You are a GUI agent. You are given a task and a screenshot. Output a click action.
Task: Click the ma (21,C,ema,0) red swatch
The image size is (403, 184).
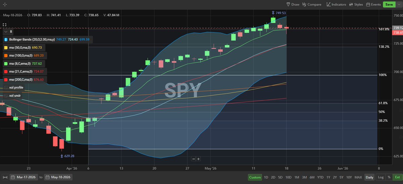point(6,71)
